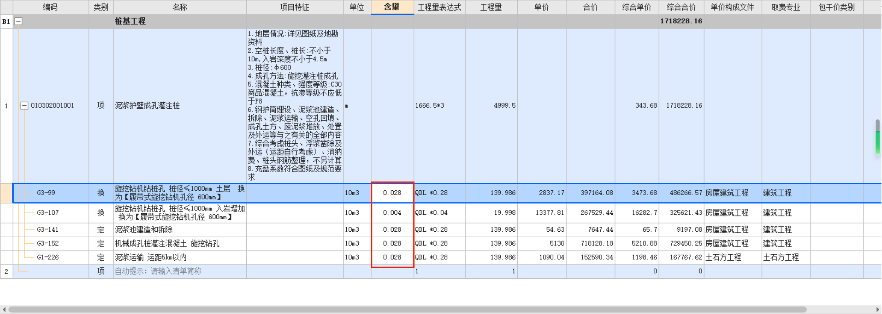Click the horizontal scrollbar thumb
This screenshot has width=882, height=314.
pyautogui.click(x=407, y=310)
